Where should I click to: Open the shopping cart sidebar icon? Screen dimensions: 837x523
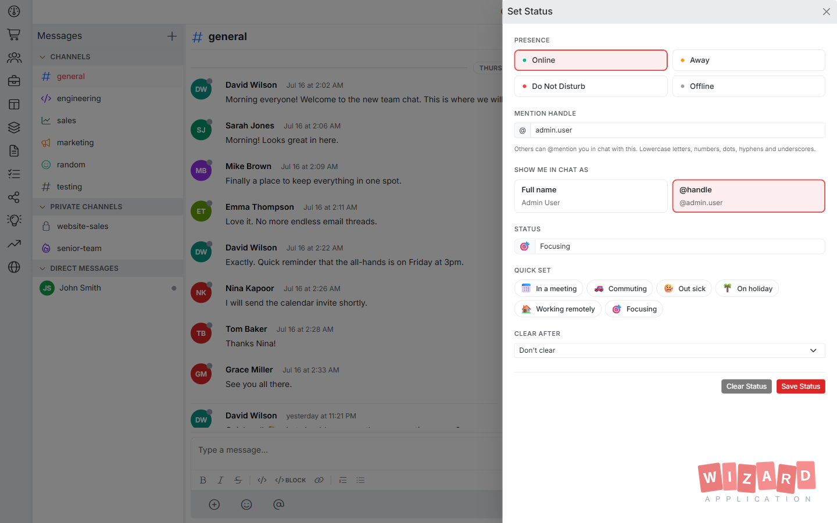point(14,34)
